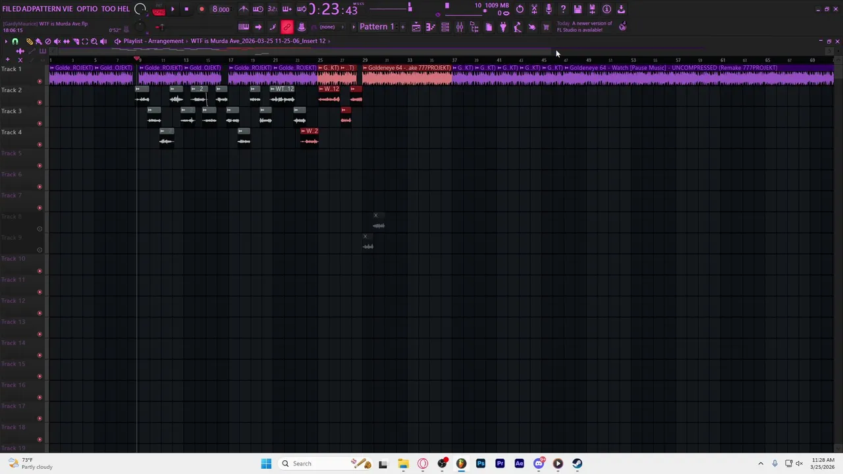The image size is (843, 474).
Task: Open the TOO(LS) menu
Action: (x=108, y=9)
